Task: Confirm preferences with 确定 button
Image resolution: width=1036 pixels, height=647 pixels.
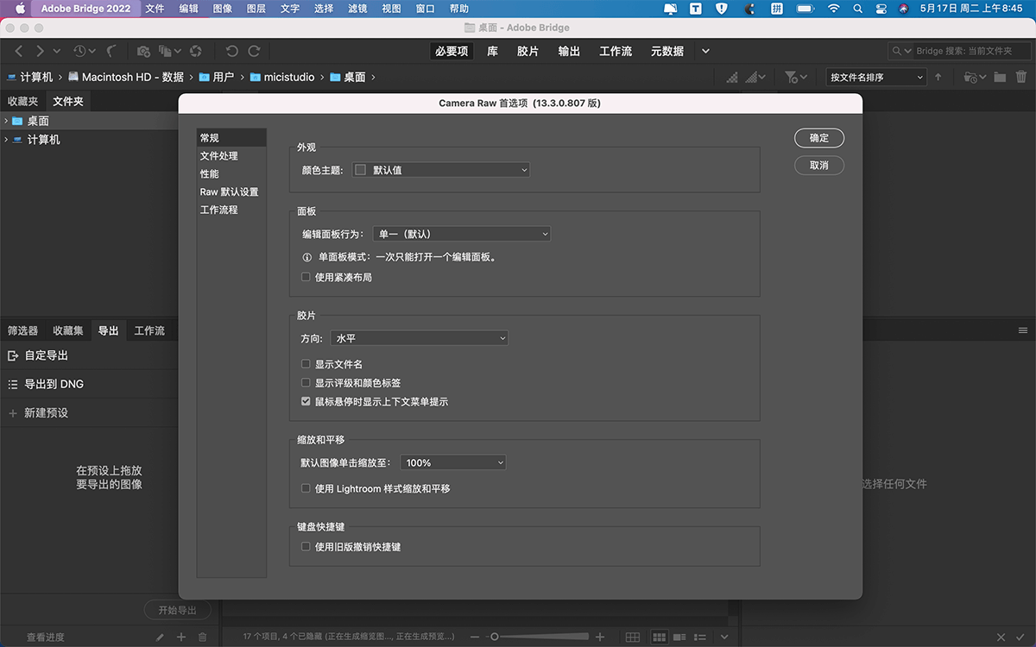Action: (819, 138)
